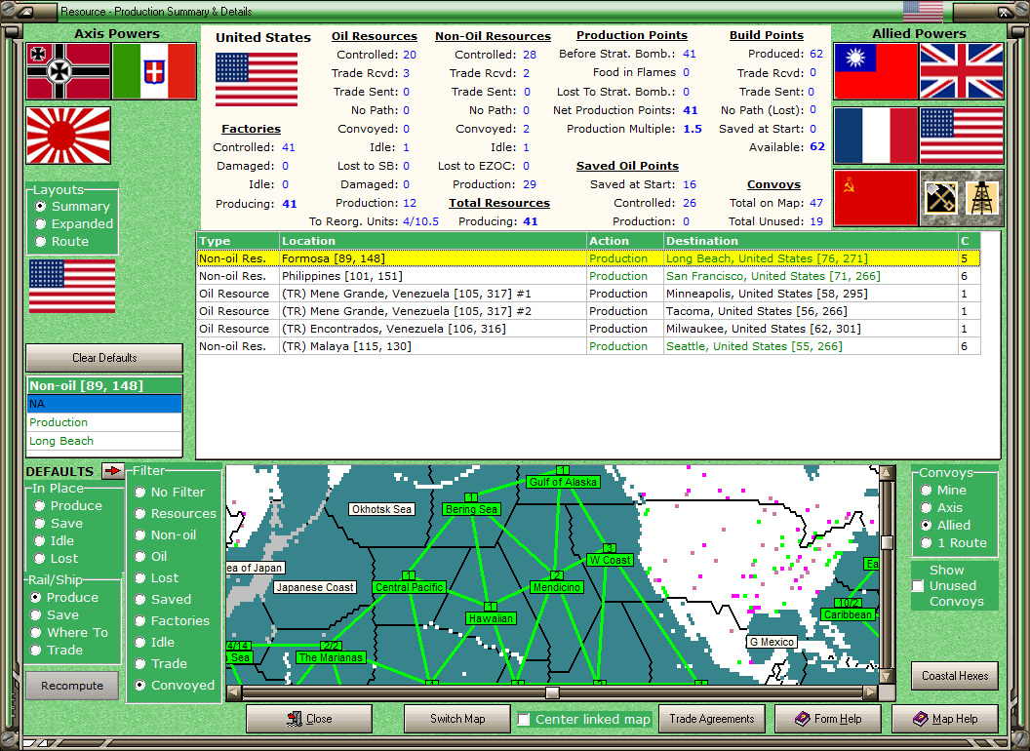
Task: Select the NA entry in the Non-oil list
Action: click(x=104, y=404)
